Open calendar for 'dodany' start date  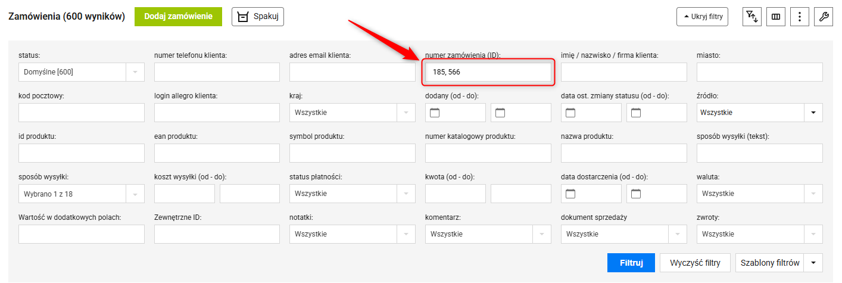435,112
